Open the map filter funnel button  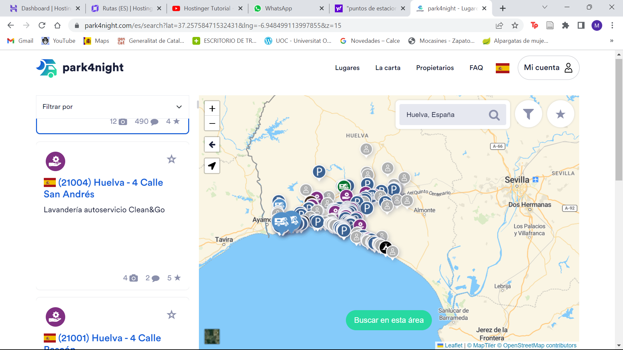click(528, 114)
